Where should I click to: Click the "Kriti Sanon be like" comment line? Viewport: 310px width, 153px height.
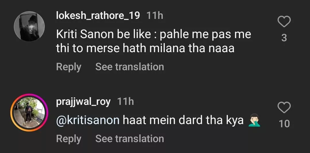[x=153, y=34]
